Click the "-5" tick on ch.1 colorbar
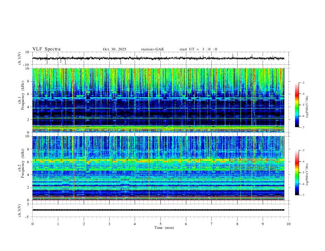The height and width of the screenshot is (251, 325). pyautogui.click(x=303, y=105)
